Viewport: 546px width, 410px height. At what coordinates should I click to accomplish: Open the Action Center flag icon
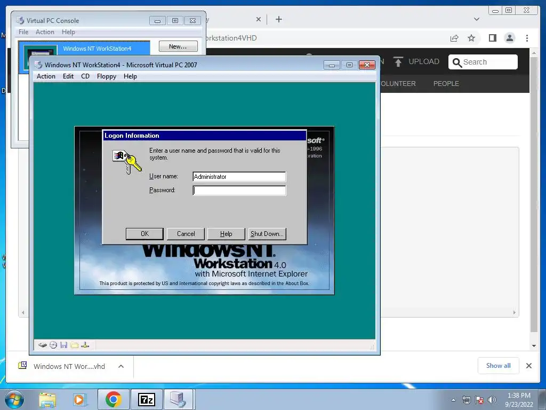(x=479, y=400)
